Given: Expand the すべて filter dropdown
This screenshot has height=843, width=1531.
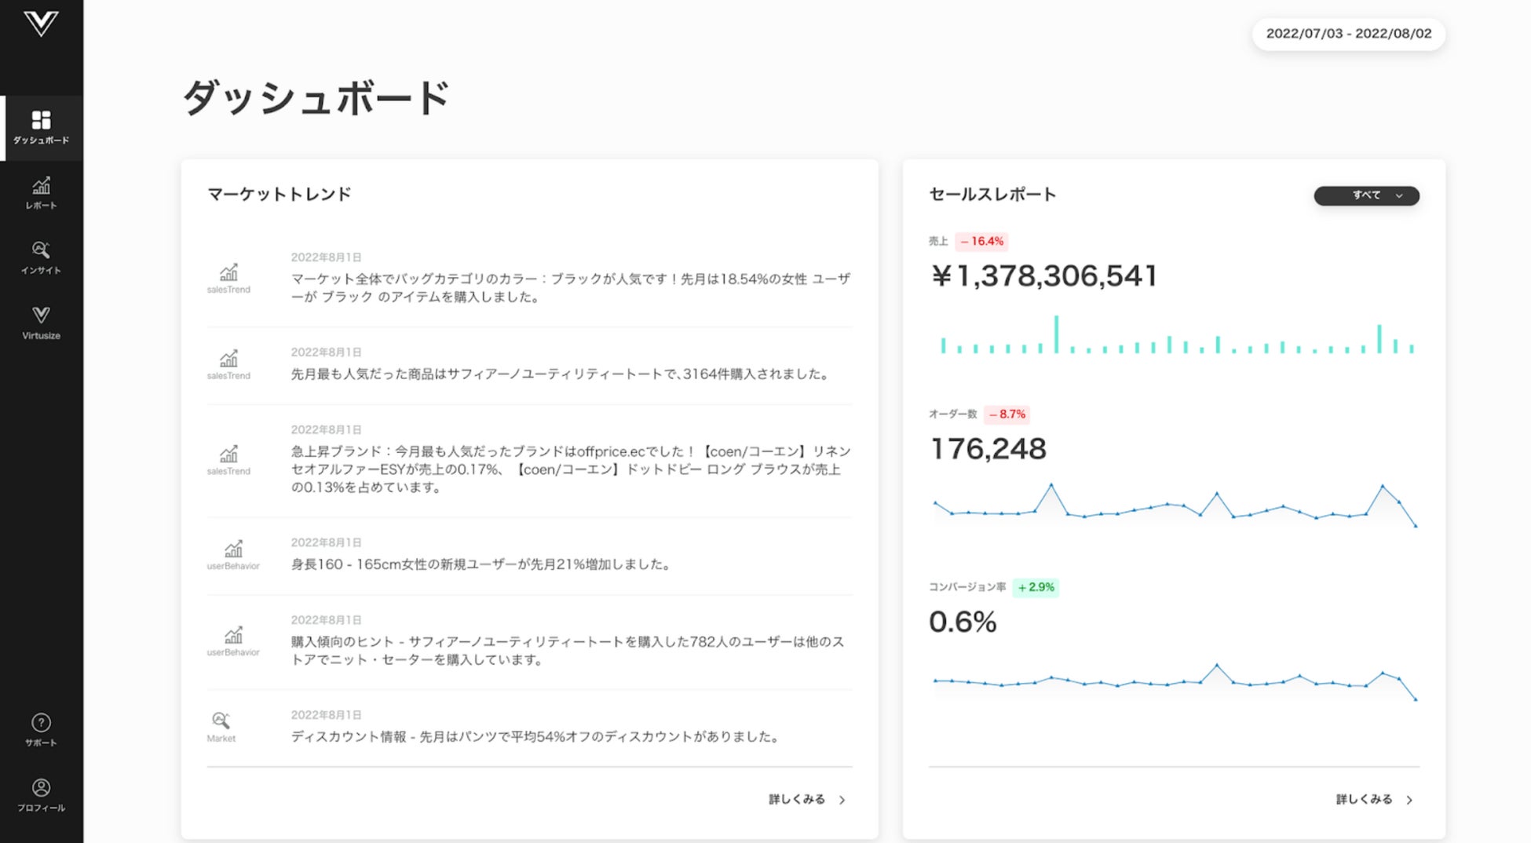Looking at the screenshot, I should [x=1366, y=195].
